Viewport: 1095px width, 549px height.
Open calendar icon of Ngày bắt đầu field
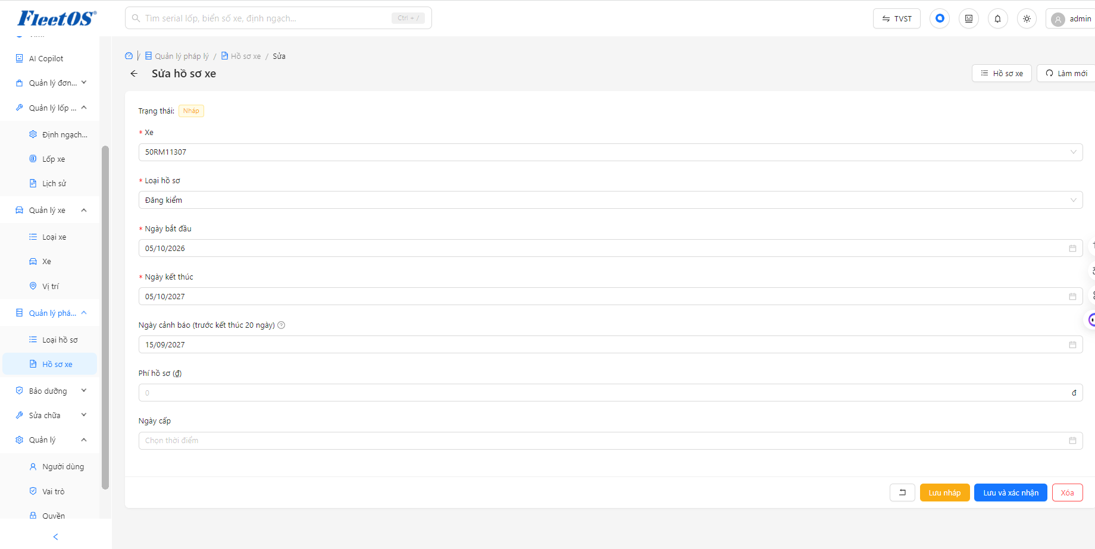(x=1072, y=249)
